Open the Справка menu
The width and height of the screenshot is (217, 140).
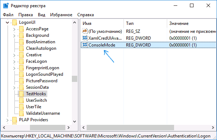pyautogui.click(x=86, y=15)
